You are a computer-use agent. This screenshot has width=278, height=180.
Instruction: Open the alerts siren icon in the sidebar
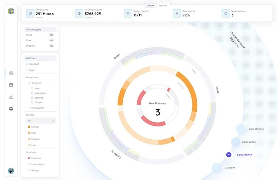[11, 97]
